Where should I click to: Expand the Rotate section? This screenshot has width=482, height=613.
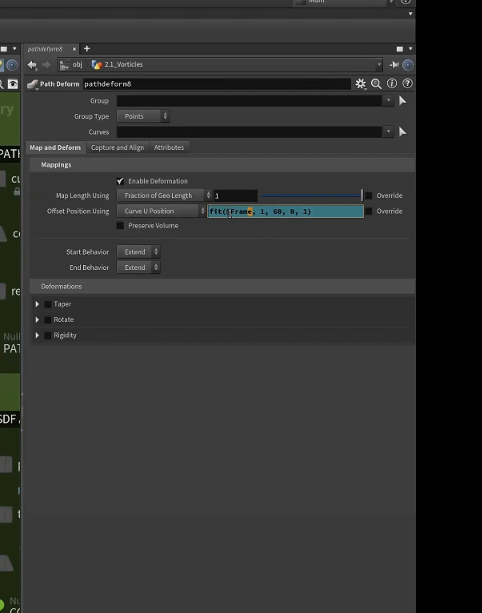[x=37, y=320]
